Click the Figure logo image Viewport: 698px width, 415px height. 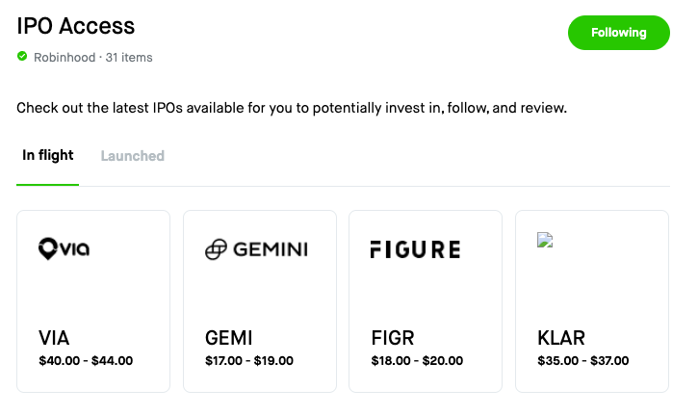(415, 249)
